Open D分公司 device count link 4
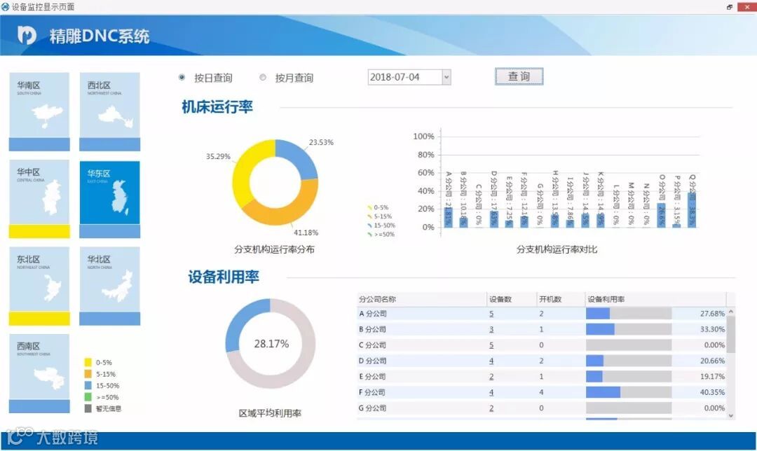The height and width of the screenshot is (451, 757). [491, 361]
